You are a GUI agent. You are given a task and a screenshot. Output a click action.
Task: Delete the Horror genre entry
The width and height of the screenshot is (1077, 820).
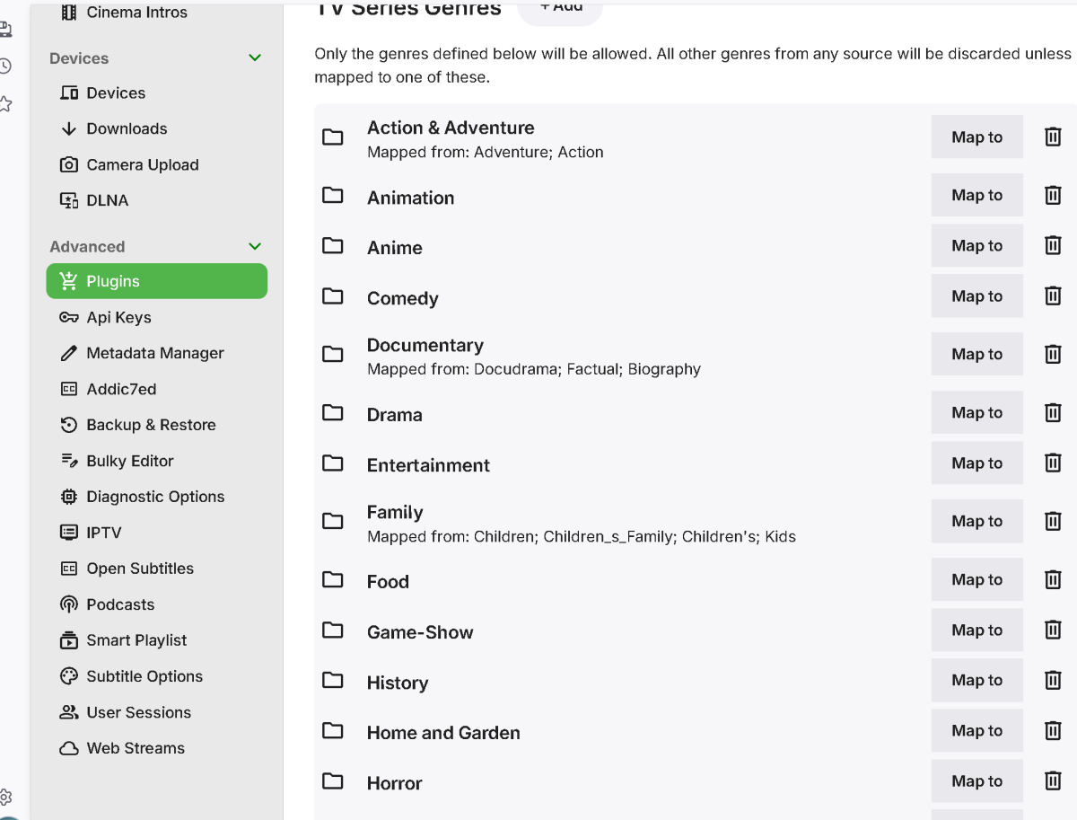[1053, 781]
